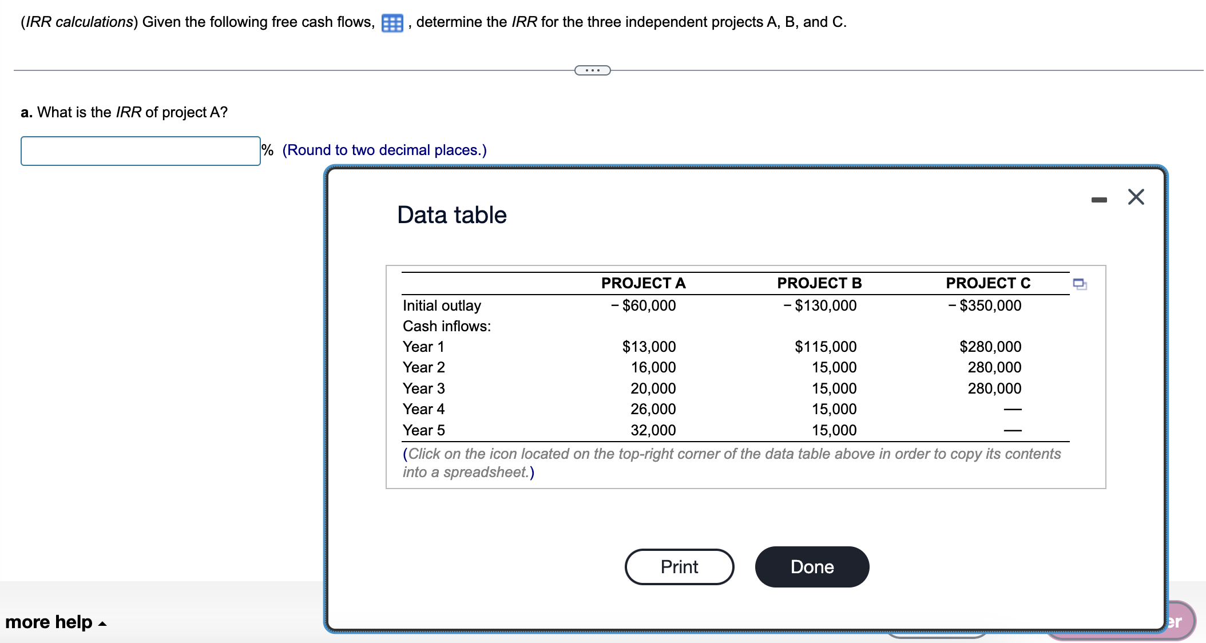This screenshot has width=1206, height=643.
Task: Select the Year 1 inflow for Project C
Action: [990, 346]
